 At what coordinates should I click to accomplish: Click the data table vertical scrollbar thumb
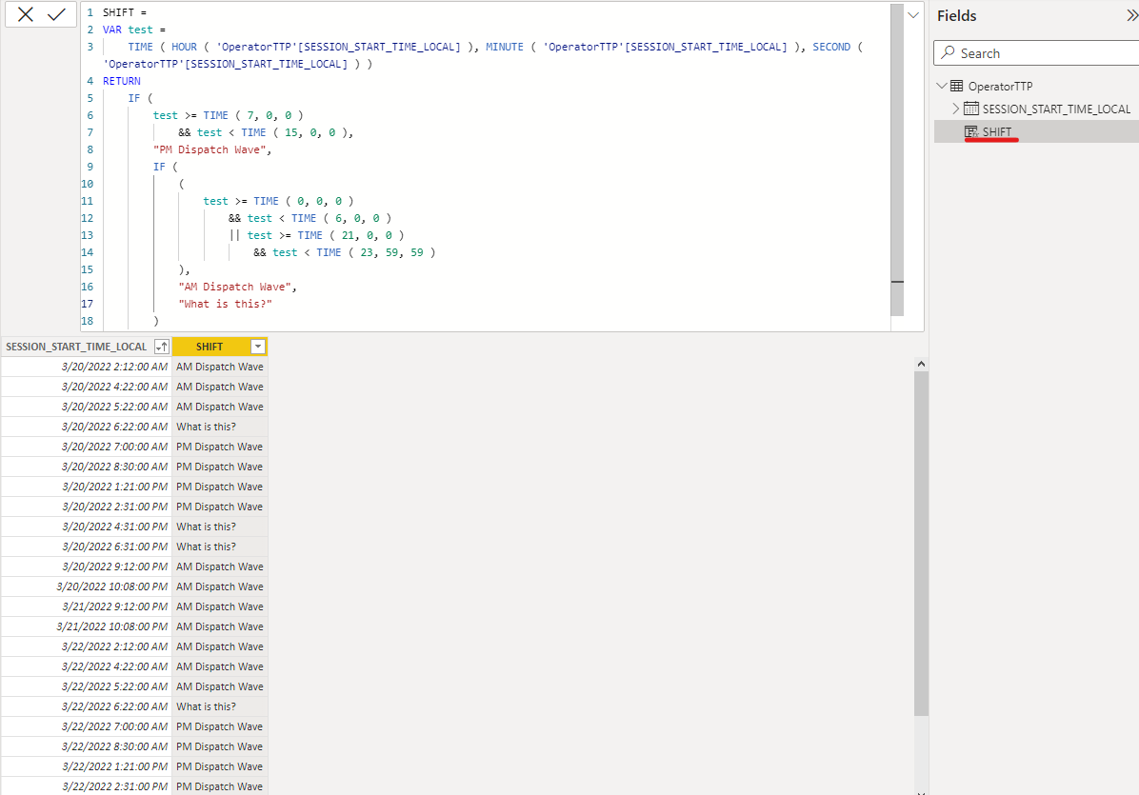coord(921,543)
